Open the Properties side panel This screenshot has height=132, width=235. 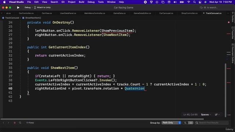[x=232, y=33]
